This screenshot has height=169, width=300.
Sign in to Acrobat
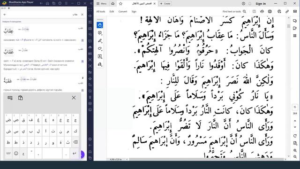pyautogui.click(x=261, y=4)
